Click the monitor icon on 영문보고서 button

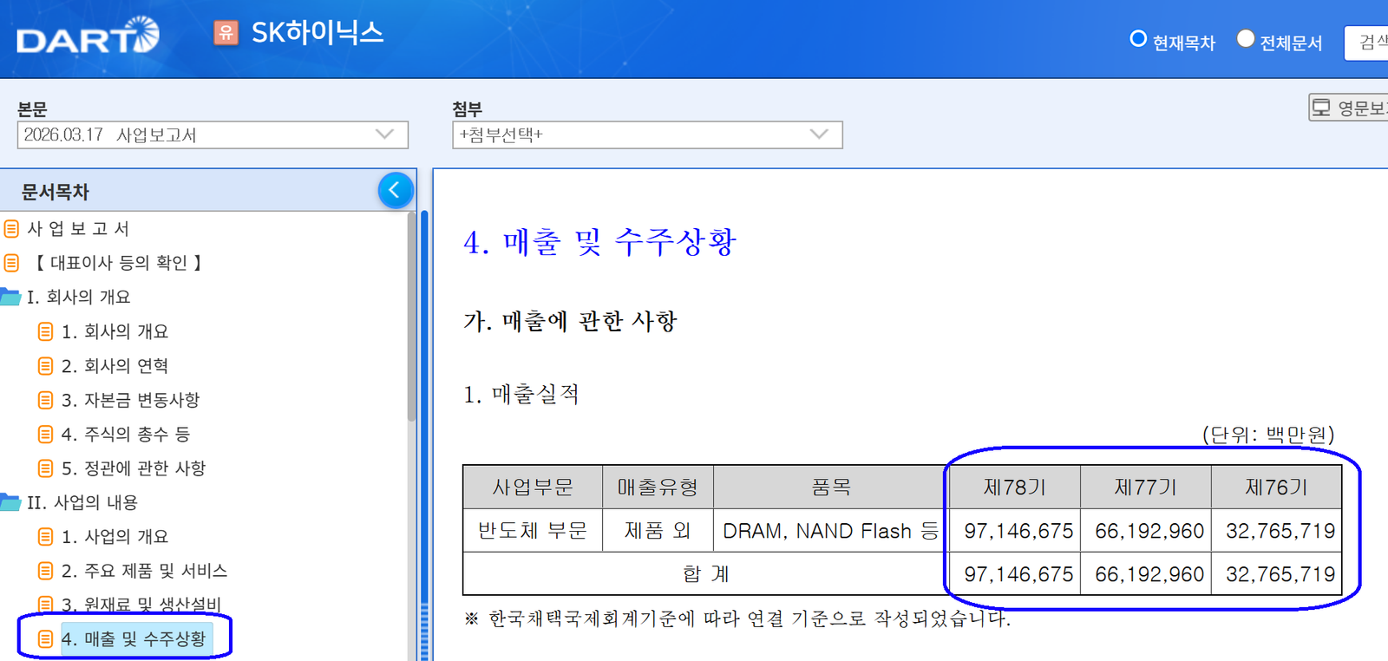pyautogui.click(x=1321, y=108)
